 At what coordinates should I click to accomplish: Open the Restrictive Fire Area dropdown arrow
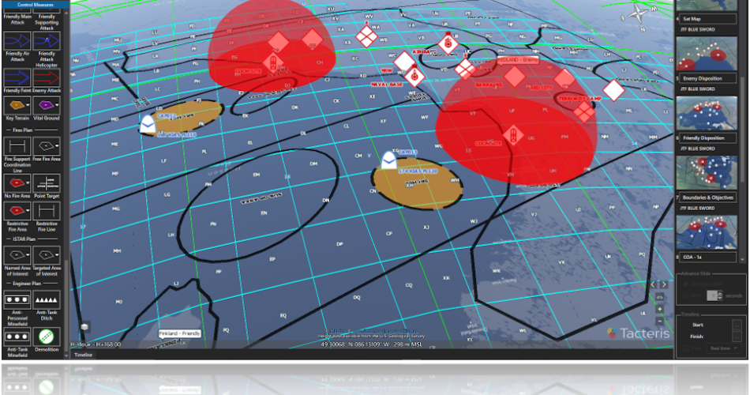pos(28,211)
